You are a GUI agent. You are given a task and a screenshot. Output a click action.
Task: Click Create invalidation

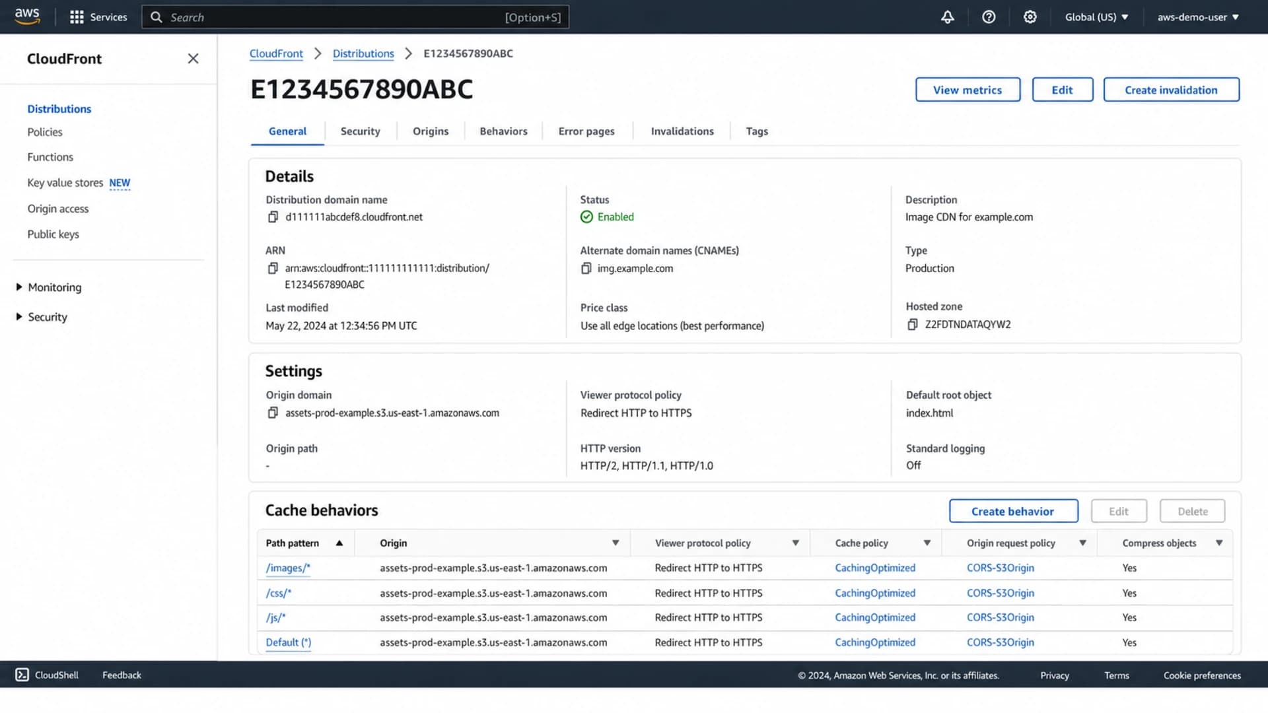(1171, 90)
